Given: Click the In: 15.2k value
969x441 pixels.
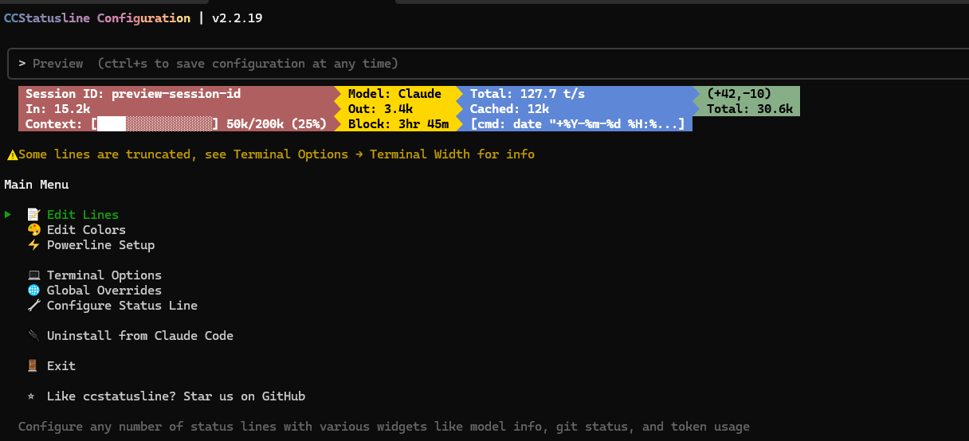Looking at the screenshot, I should [58, 109].
